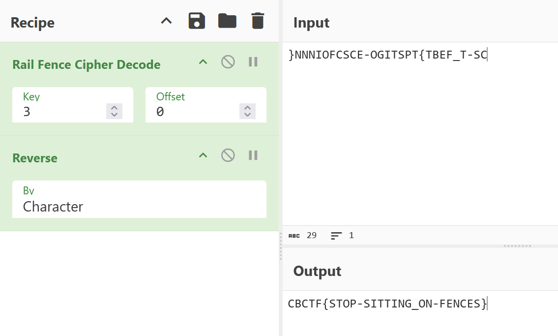Disable the Reverse operation
This screenshot has height=336, width=558.
[228, 155]
